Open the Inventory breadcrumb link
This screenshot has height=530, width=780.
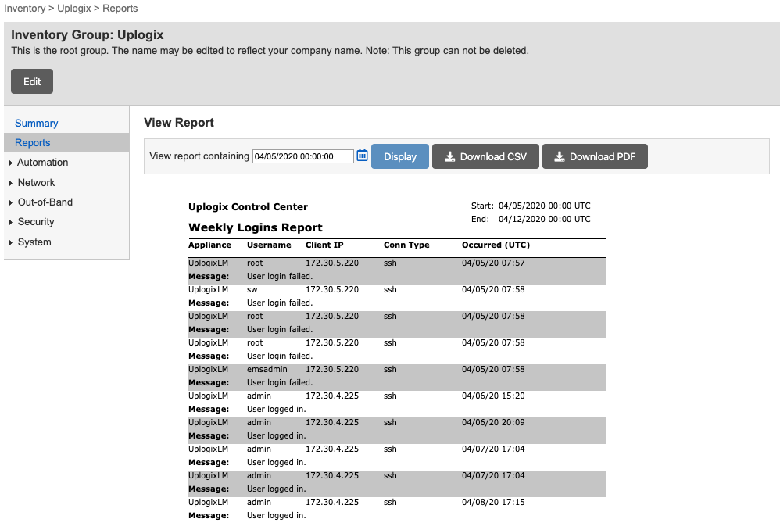pos(24,8)
